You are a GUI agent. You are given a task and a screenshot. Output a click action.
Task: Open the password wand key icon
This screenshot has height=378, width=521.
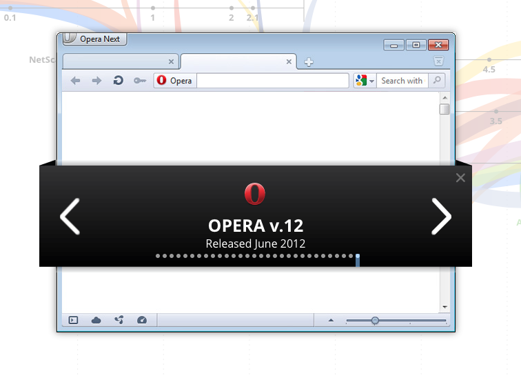click(x=140, y=81)
